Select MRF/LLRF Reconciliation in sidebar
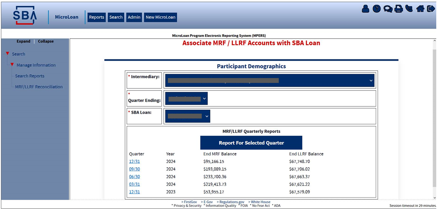Screen dimensions: 438x209 [x=39, y=87]
